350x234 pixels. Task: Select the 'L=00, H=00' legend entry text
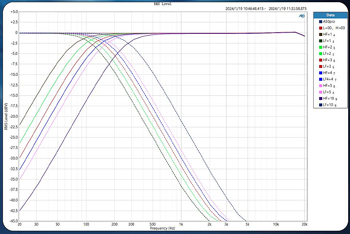click(334, 28)
